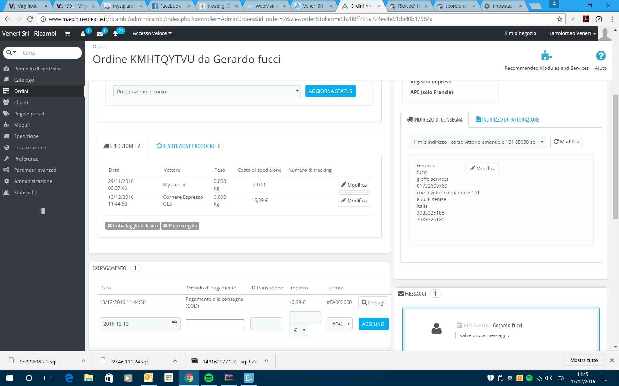Toggle the Imballaggio riciclato option
This screenshot has height=386, width=619.
tap(133, 225)
